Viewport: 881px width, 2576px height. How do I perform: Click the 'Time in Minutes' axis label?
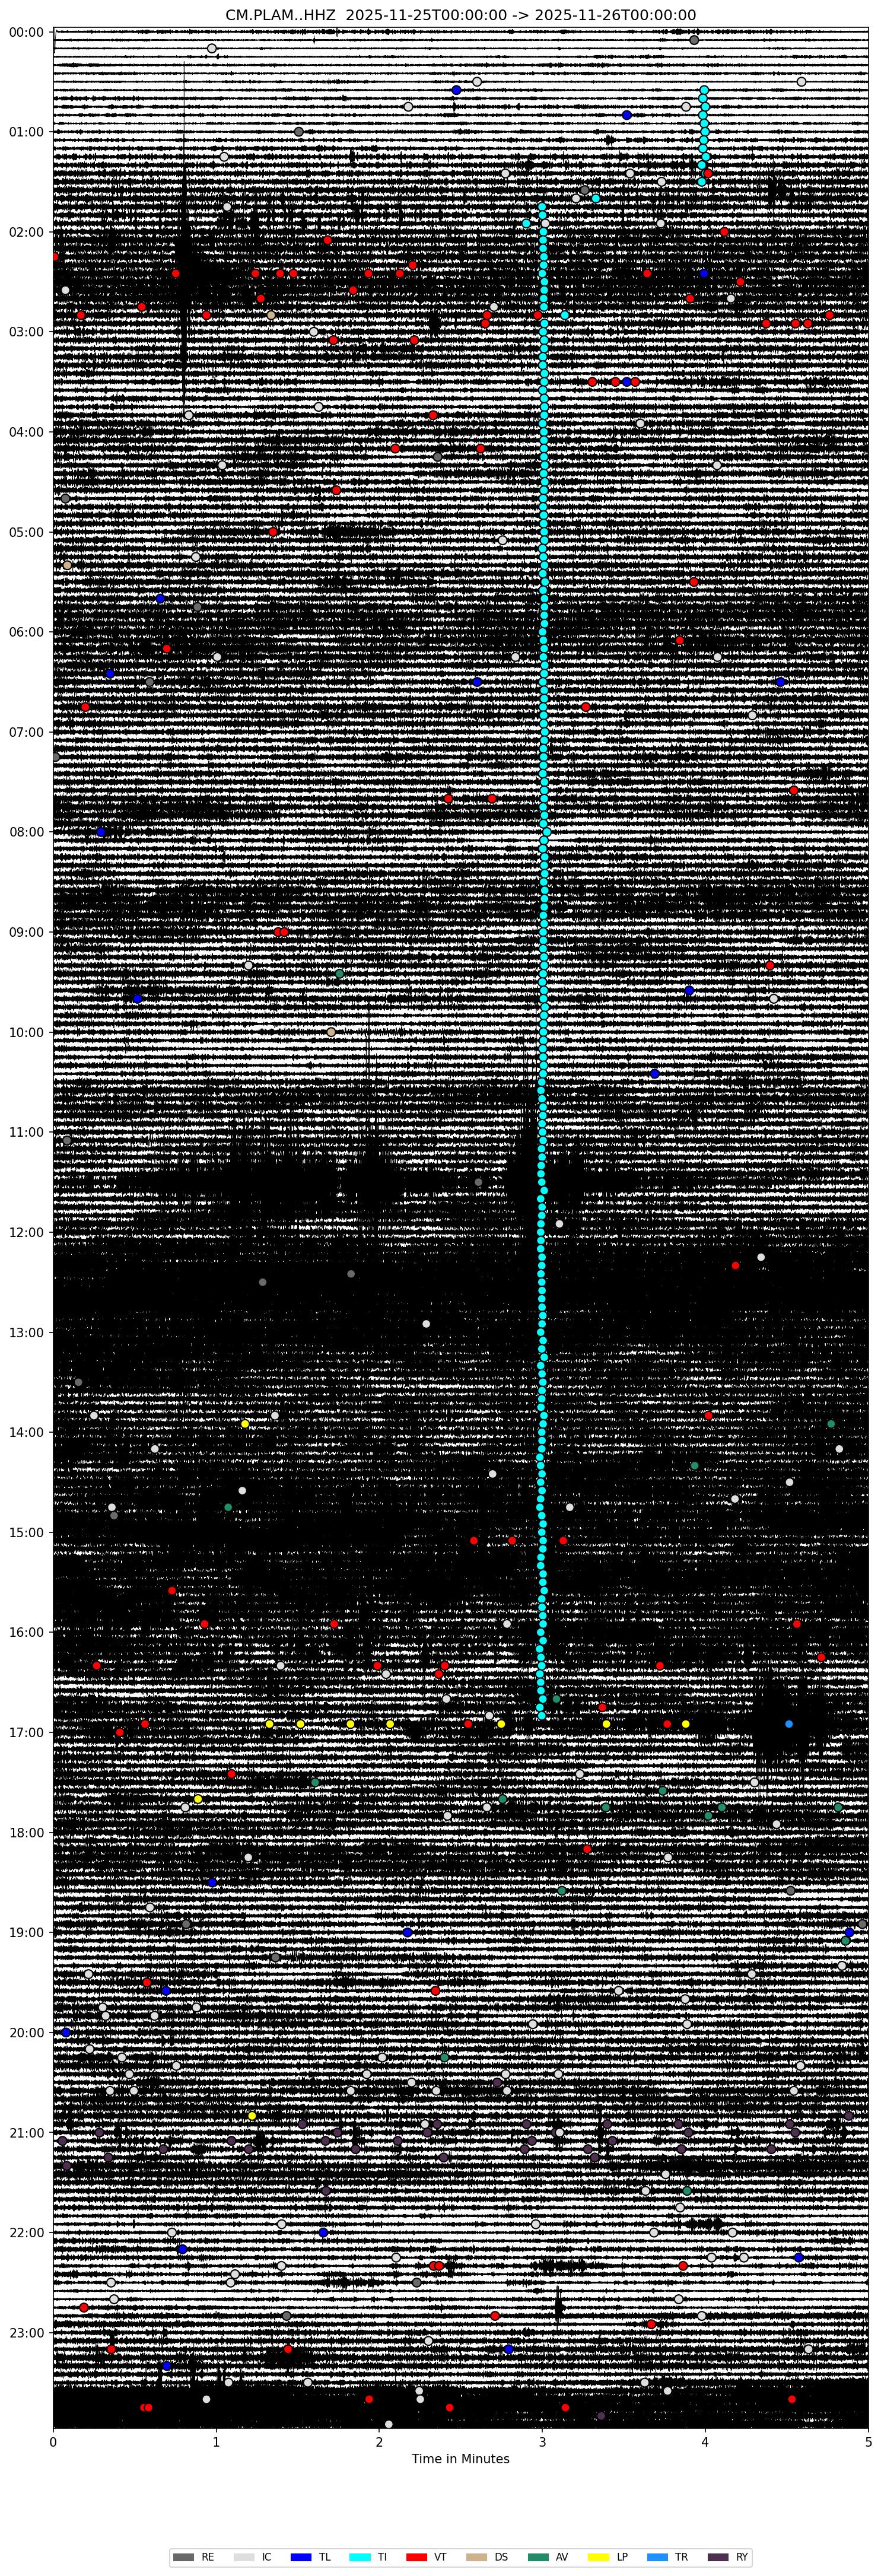(x=460, y=2459)
